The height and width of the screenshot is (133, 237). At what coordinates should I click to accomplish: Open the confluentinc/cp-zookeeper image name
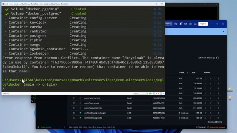[95, 113]
